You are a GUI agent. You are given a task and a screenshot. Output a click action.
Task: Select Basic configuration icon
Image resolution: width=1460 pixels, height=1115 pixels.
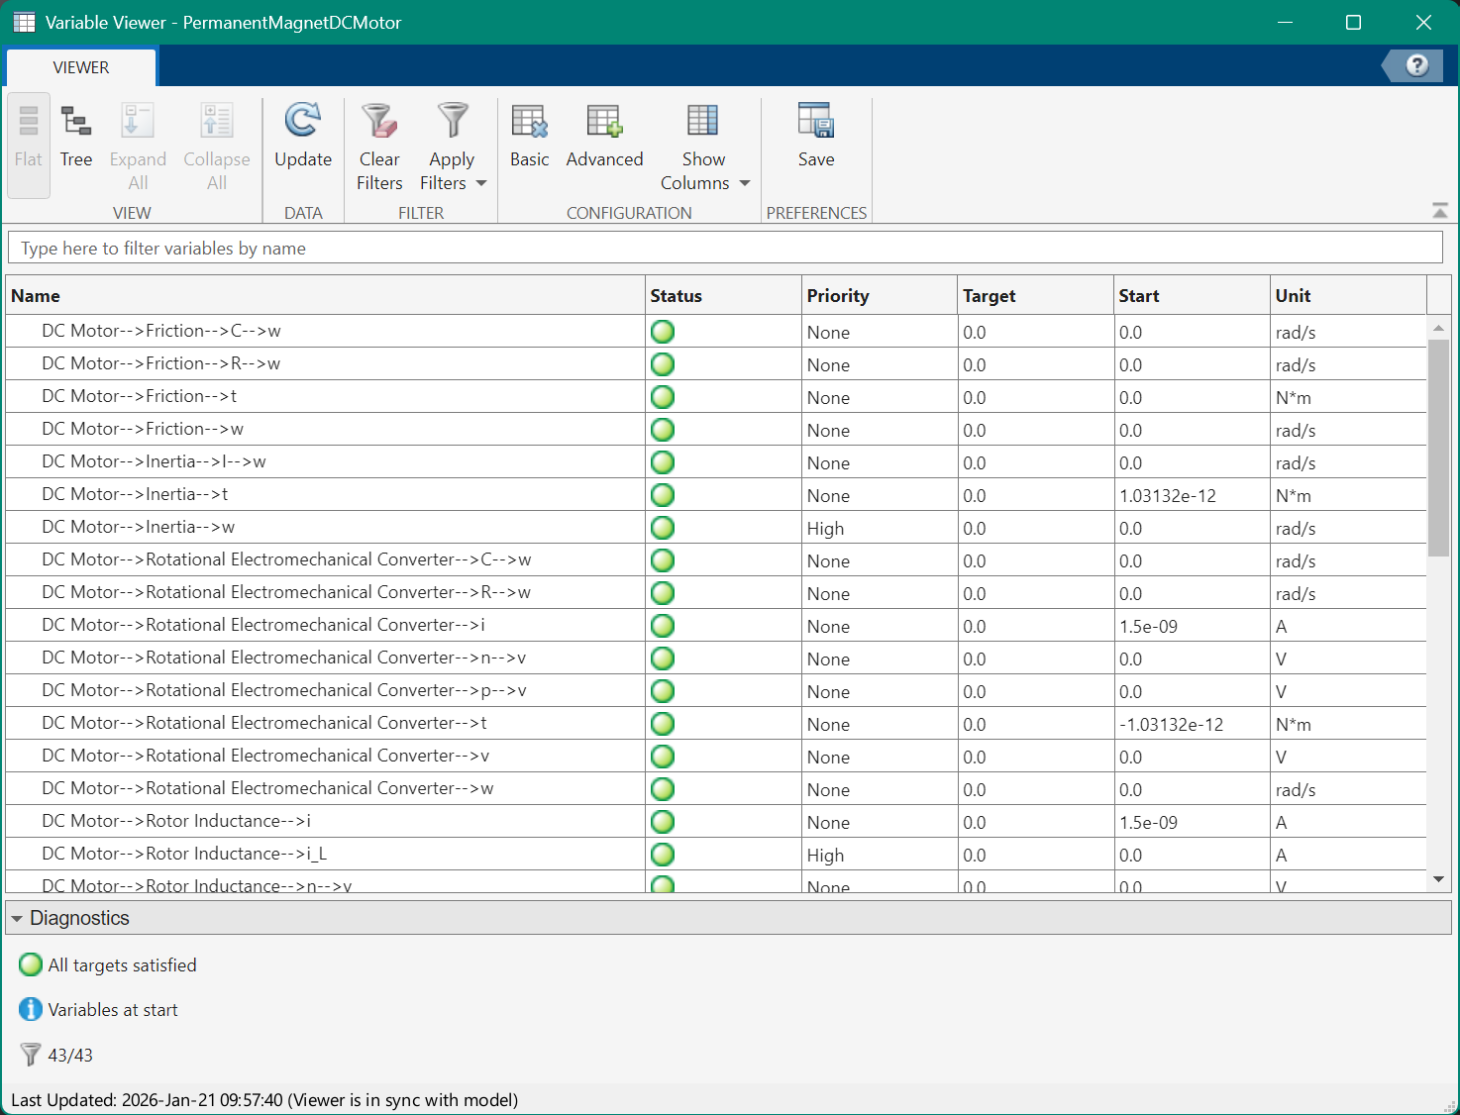pyautogui.click(x=529, y=122)
